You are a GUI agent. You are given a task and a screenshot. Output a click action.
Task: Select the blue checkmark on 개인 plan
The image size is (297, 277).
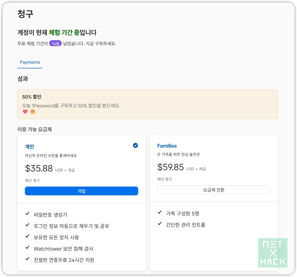click(135, 145)
